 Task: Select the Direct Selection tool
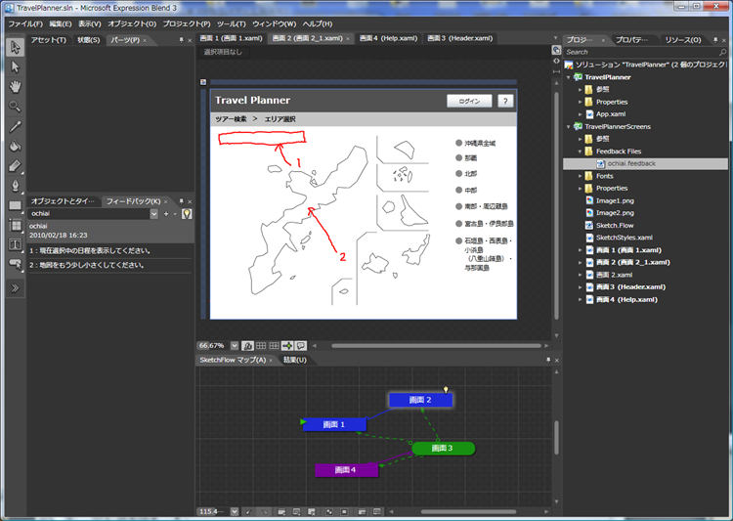tap(15, 66)
